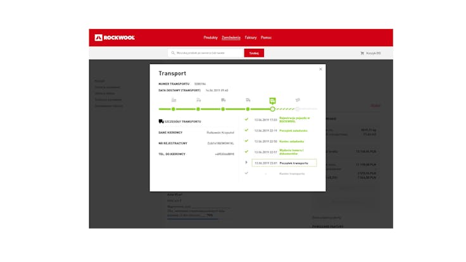Click the 'SZCZEGÓŁY TRANSPORTU' section heading

point(183,122)
